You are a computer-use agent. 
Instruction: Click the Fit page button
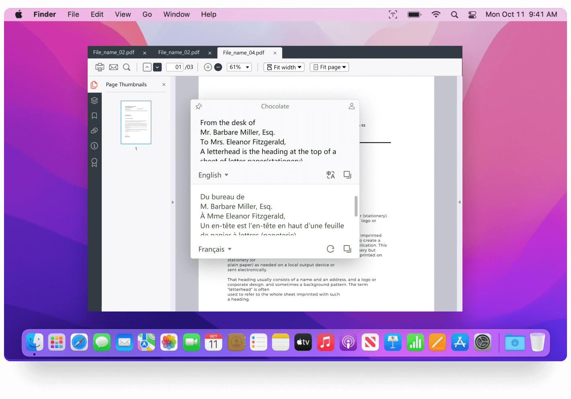329,67
